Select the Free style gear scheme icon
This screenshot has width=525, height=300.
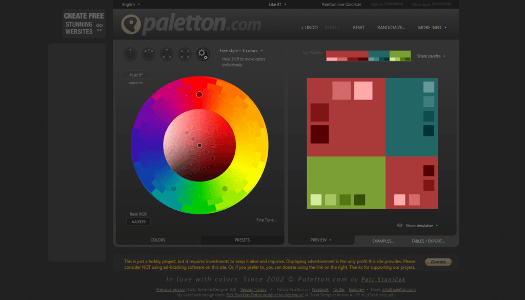[203, 54]
